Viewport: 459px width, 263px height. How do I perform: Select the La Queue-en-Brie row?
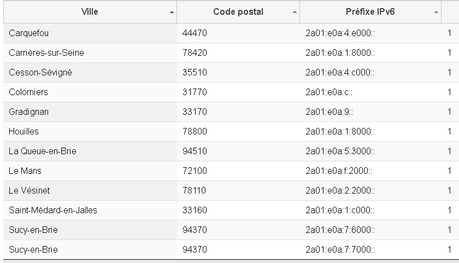[x=43, y=151]
